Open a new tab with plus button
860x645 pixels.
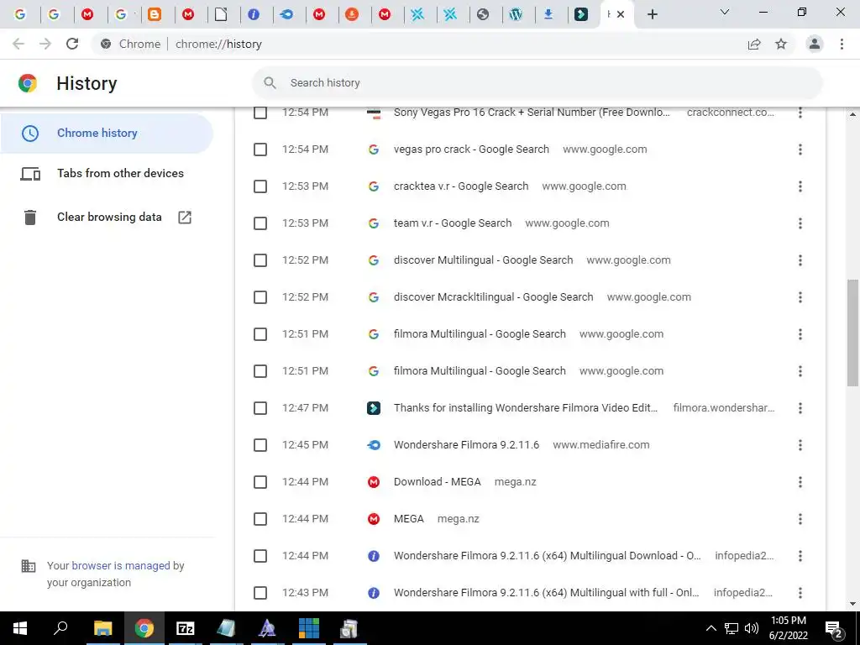pyautogui.click(x=652, y=14)
